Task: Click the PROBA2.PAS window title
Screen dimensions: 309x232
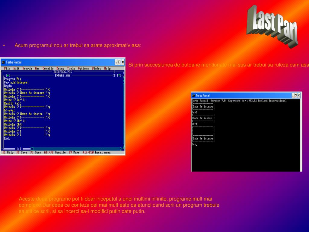Action: click(63, 75)
